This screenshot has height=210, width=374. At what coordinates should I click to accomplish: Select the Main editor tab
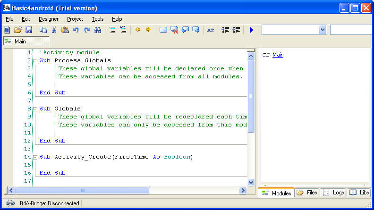[20, 42]
